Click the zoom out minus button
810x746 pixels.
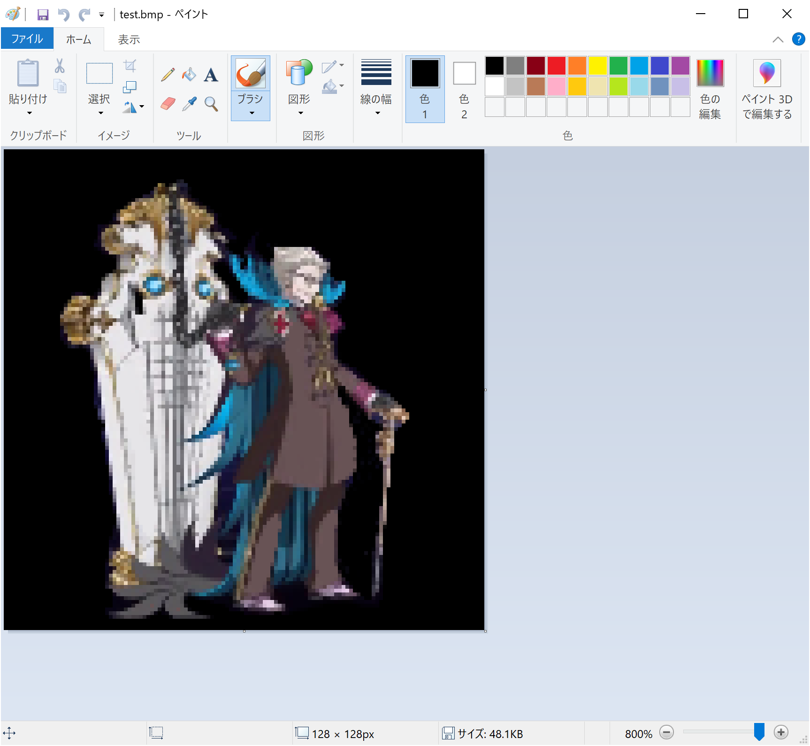pyautogui.click(x=666, y=732)
